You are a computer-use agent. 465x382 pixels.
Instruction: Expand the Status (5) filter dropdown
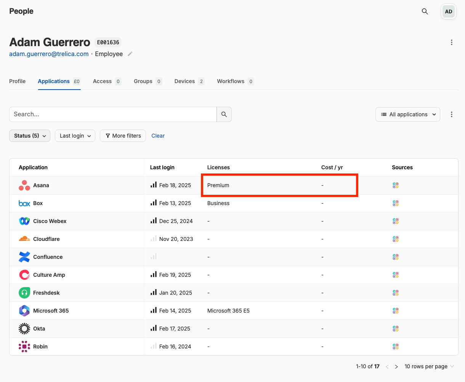tap(30, 136)
